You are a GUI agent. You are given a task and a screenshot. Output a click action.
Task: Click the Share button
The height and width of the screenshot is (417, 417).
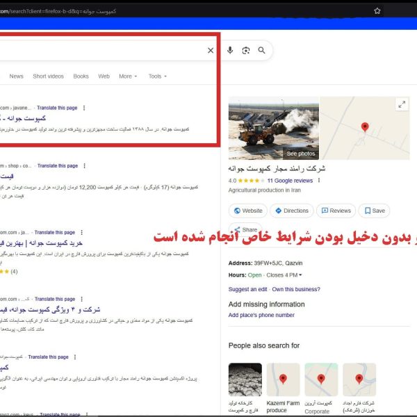245,229
